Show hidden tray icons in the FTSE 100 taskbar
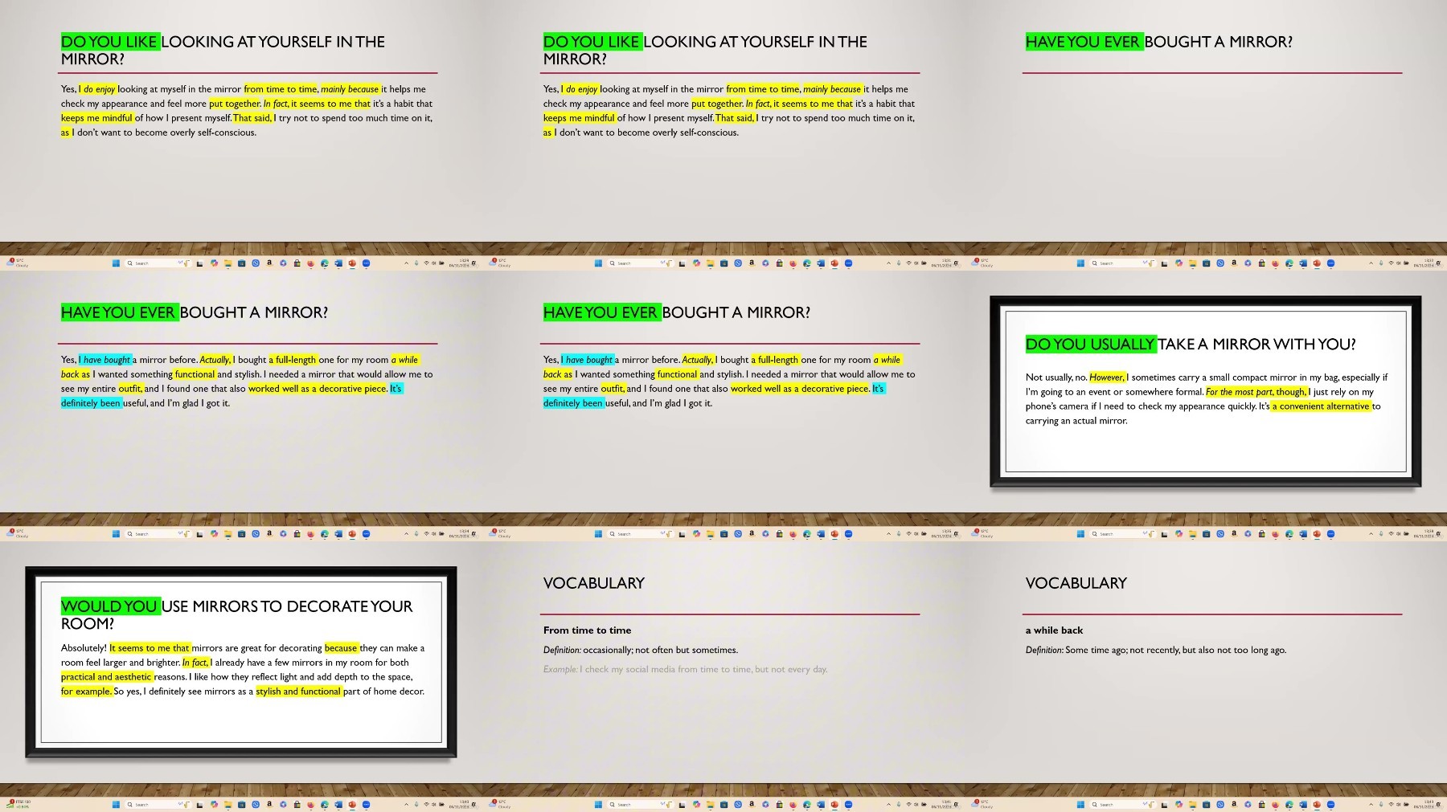 pos(406,804)
